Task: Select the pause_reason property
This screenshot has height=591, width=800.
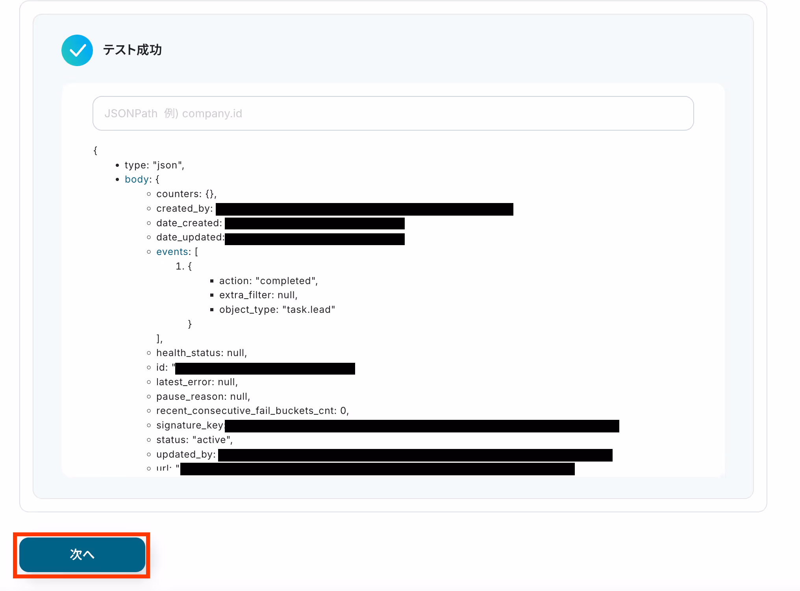Action: click(203, 397)
